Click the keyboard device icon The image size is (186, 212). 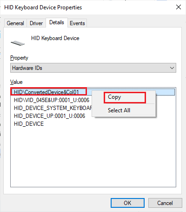[x=18, y=43]
